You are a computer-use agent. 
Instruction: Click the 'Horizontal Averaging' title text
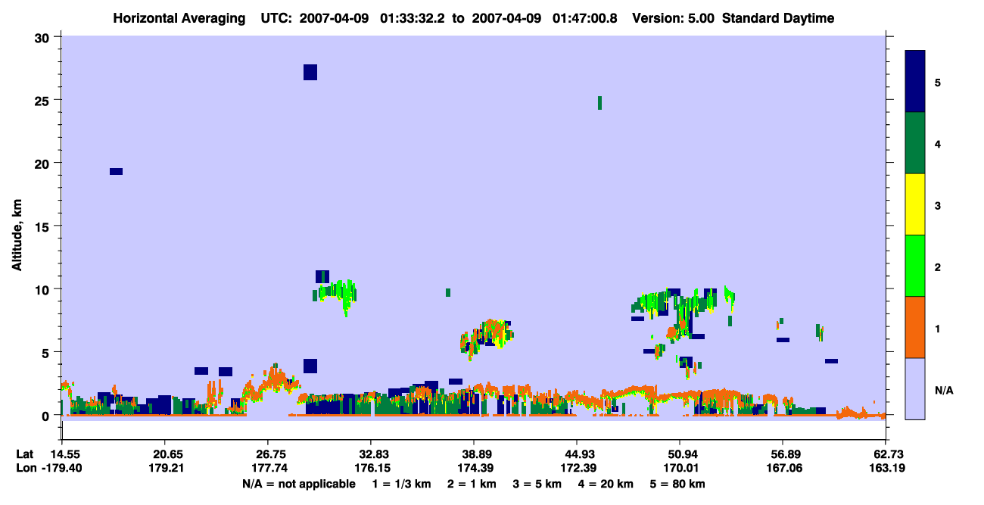coord(181,18)
